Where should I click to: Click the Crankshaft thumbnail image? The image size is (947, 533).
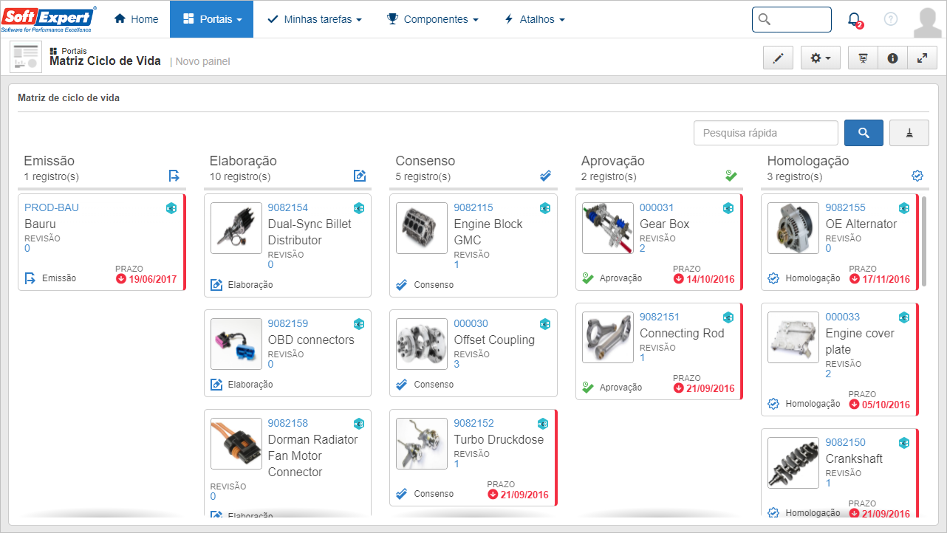point(793,463)
